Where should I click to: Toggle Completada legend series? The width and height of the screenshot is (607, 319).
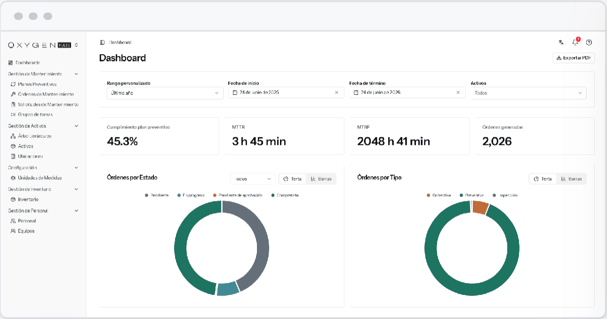pos(285,195)
